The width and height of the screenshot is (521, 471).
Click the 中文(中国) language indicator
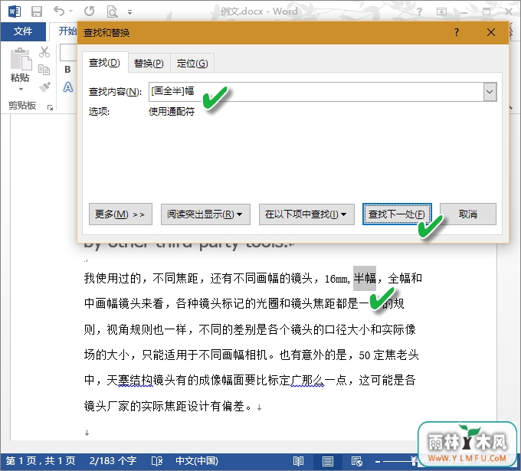click(197, 461)
